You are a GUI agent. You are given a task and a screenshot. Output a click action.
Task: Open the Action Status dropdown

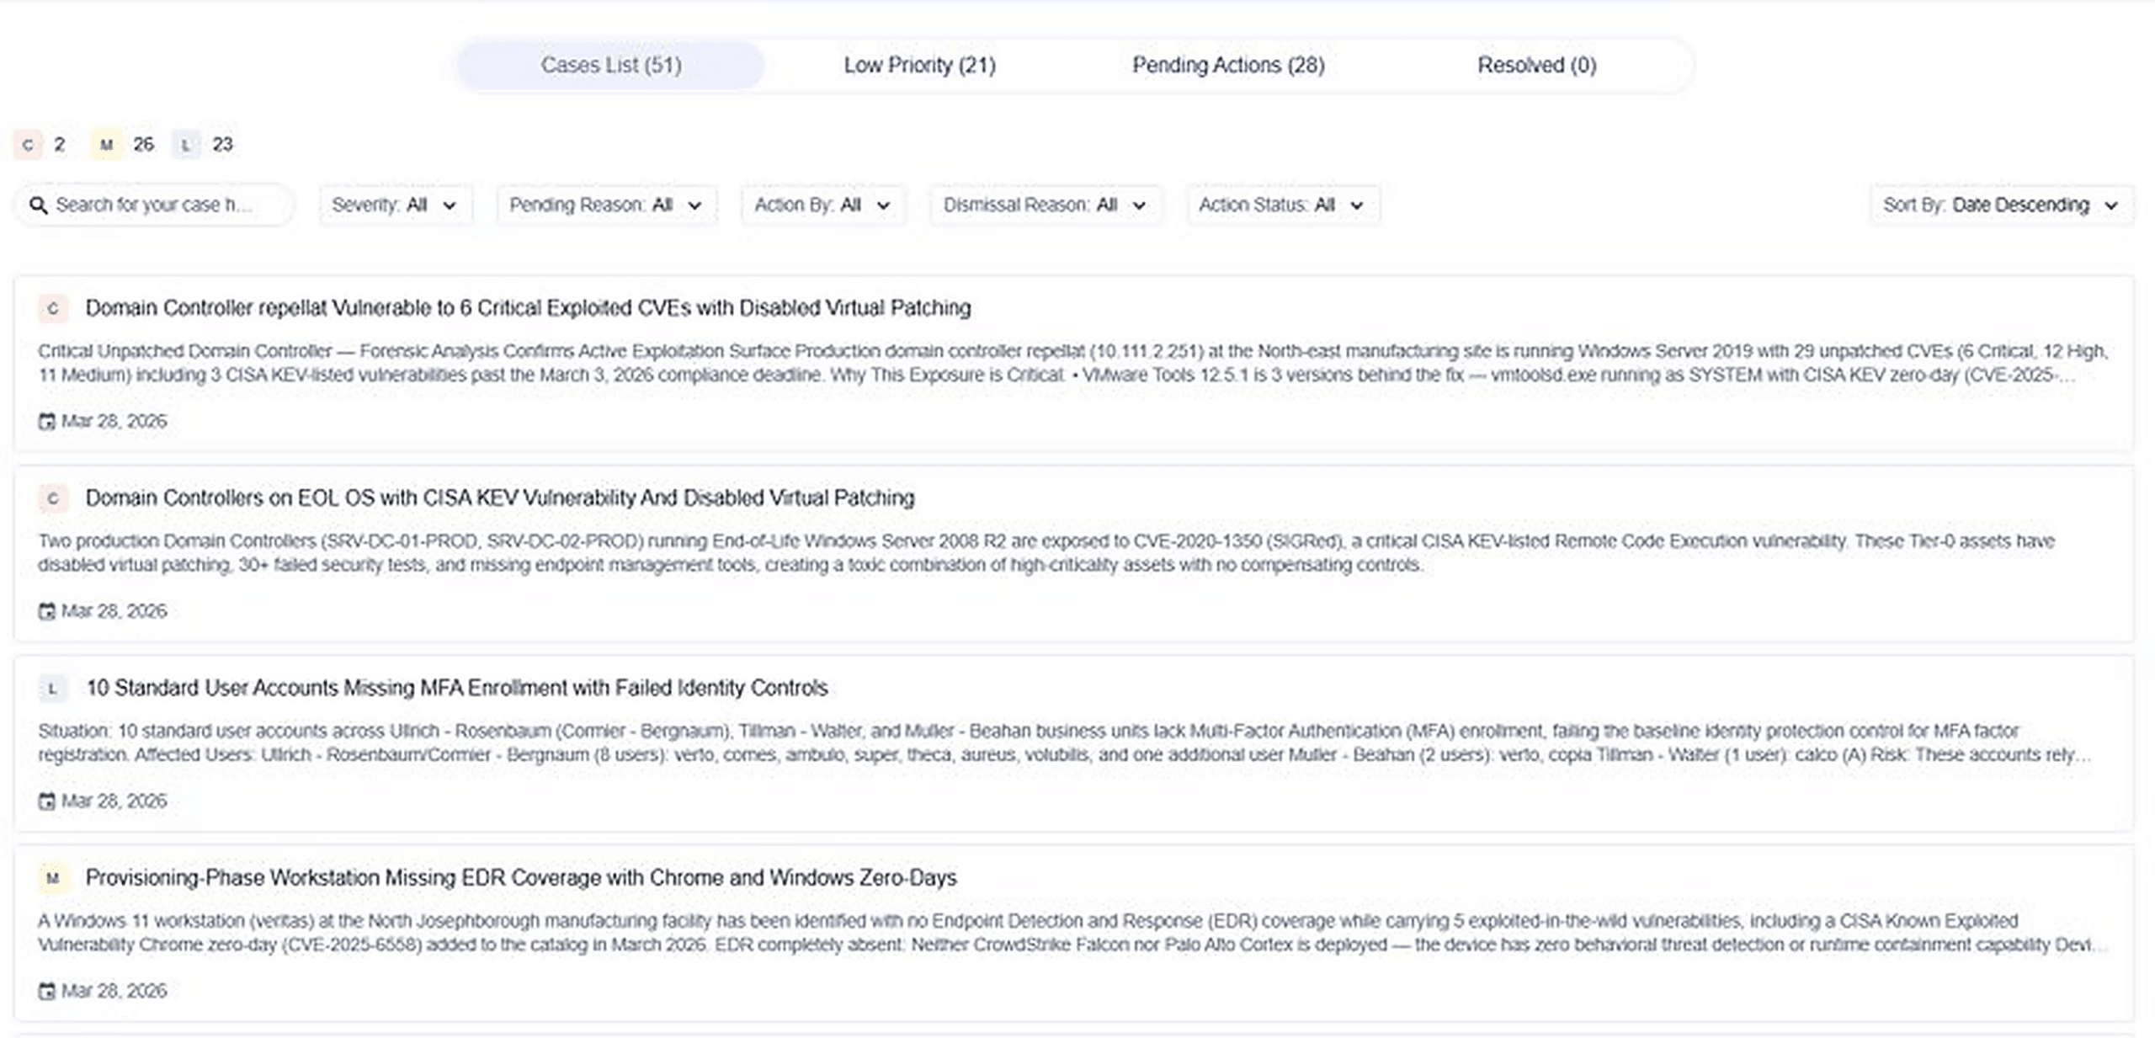[x=1282, y=205]
